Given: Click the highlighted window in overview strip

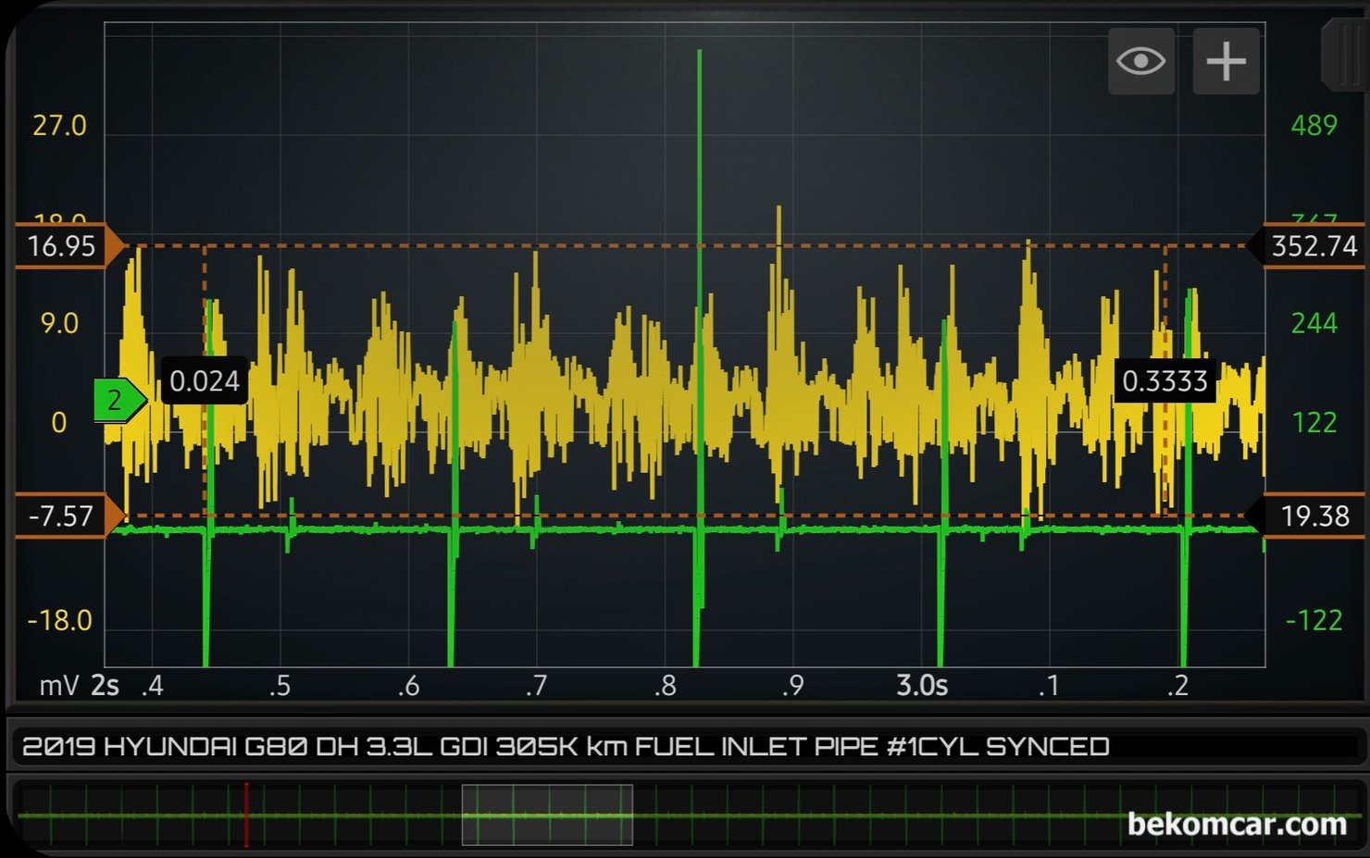Looking at the screenshot, I should [x=547, y=814].
